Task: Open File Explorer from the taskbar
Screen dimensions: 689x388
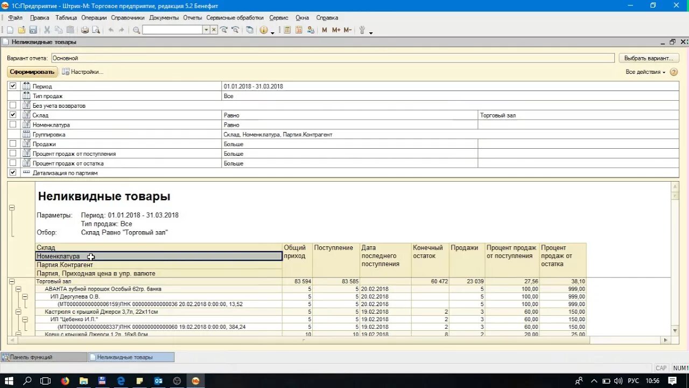Action: pos(84,381)
